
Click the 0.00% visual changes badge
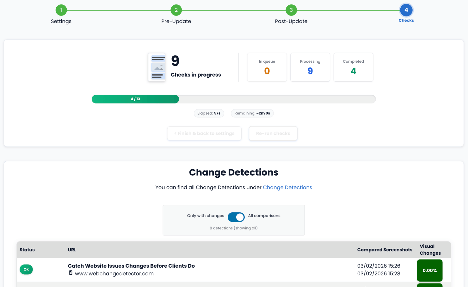coord(429,271)
